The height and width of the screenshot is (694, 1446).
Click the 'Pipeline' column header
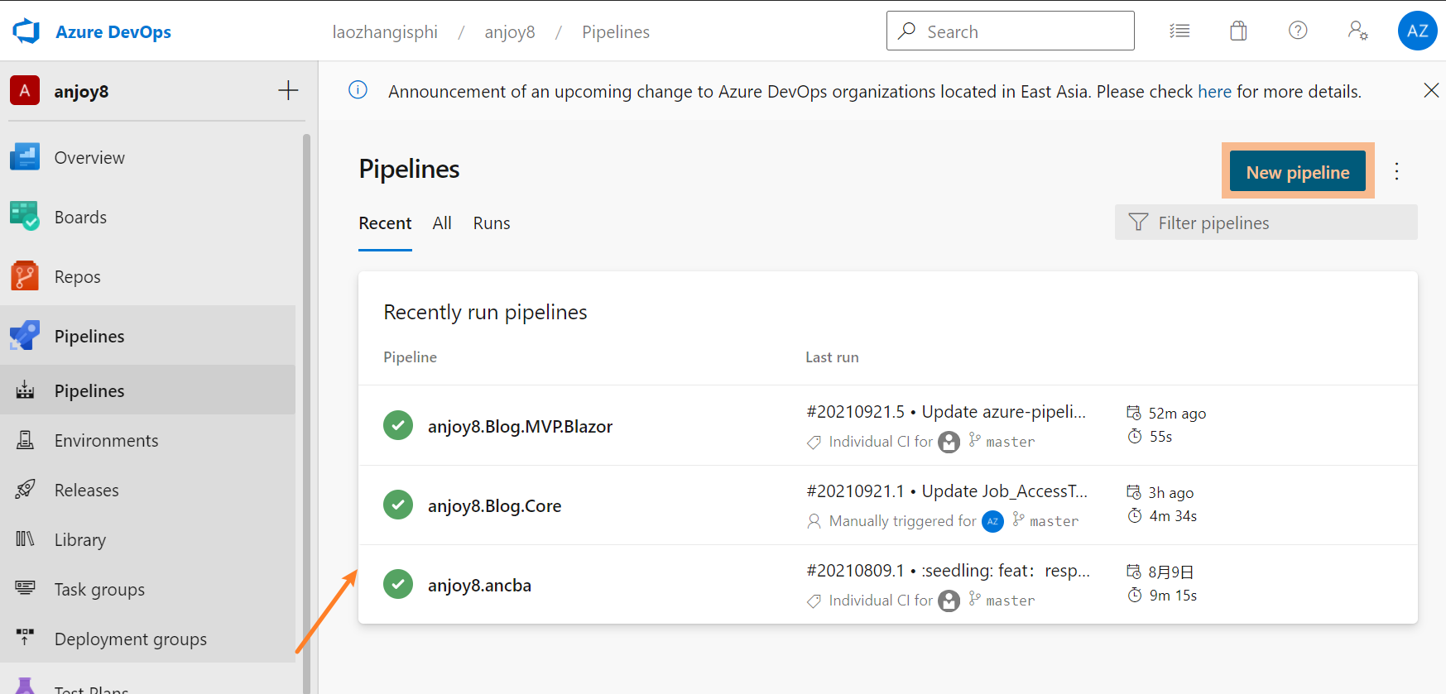pos(410,357)
